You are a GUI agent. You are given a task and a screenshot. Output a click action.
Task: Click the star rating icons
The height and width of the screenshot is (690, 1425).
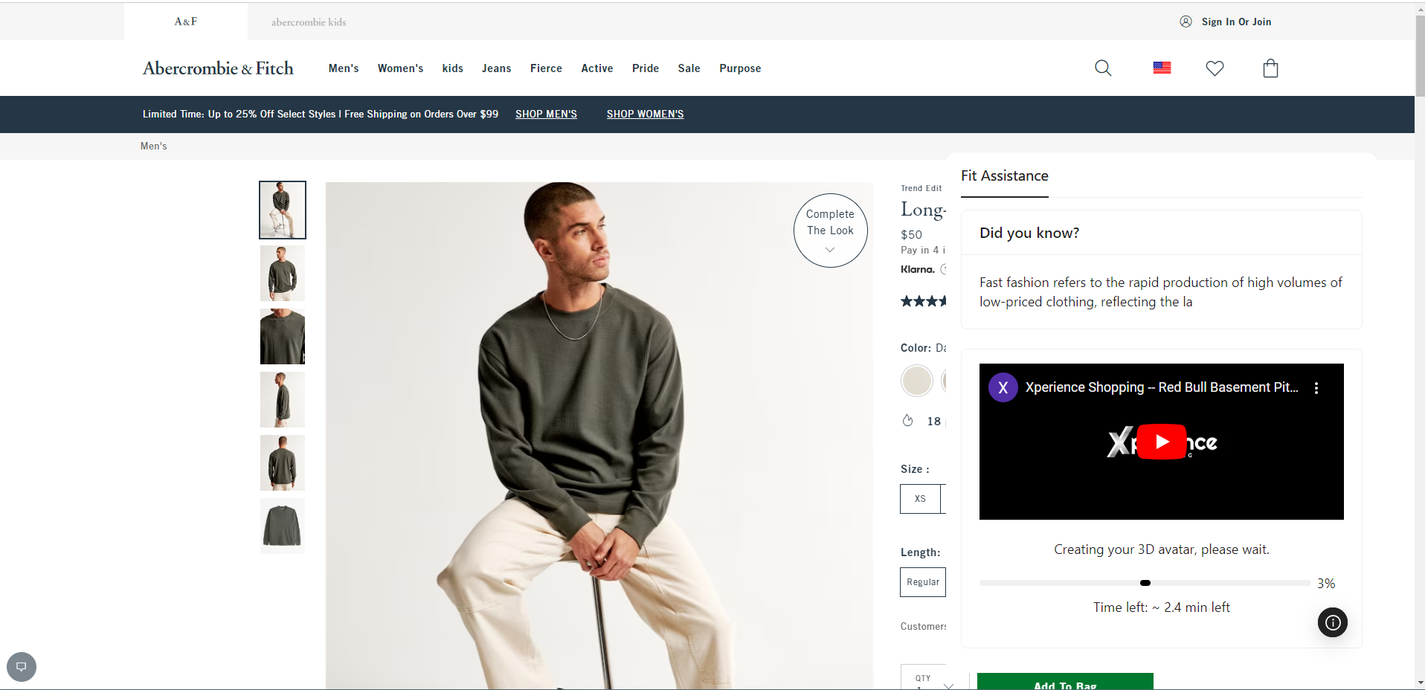[923, 301]
